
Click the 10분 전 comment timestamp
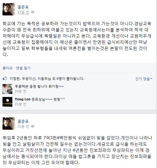pyautogui.click(x=20, y=91)
